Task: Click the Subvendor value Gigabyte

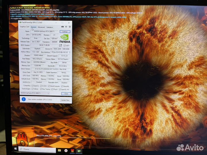Action: (x=37, y=49)
